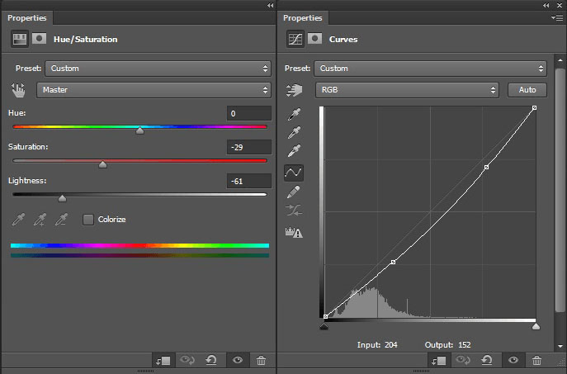Open the Master color range dropdown

point(154,90)
